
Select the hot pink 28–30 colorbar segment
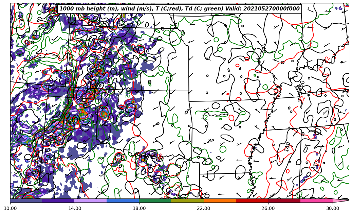point(317,200)
